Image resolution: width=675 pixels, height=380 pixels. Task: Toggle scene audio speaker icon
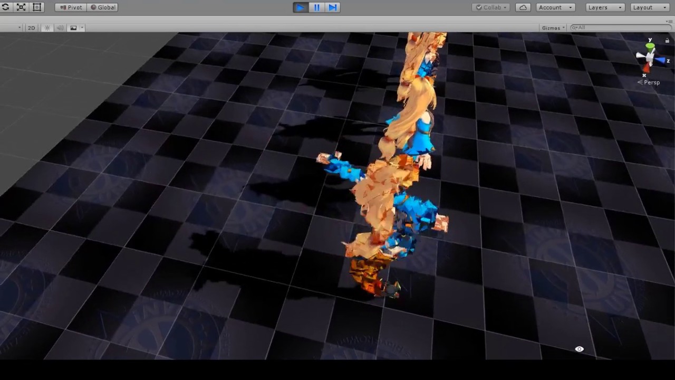point(60,28)
